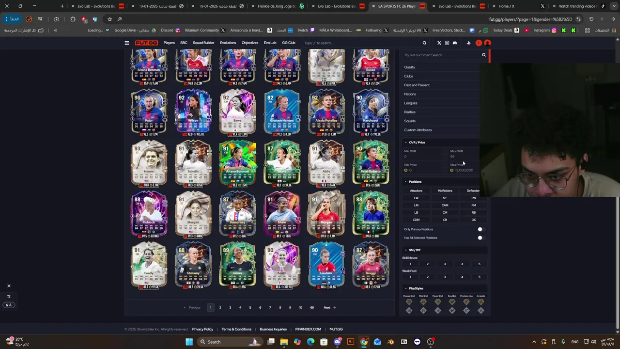Open the X (Twitter) icon in site header
Screen dimensions: 620x349
point(439,43)
